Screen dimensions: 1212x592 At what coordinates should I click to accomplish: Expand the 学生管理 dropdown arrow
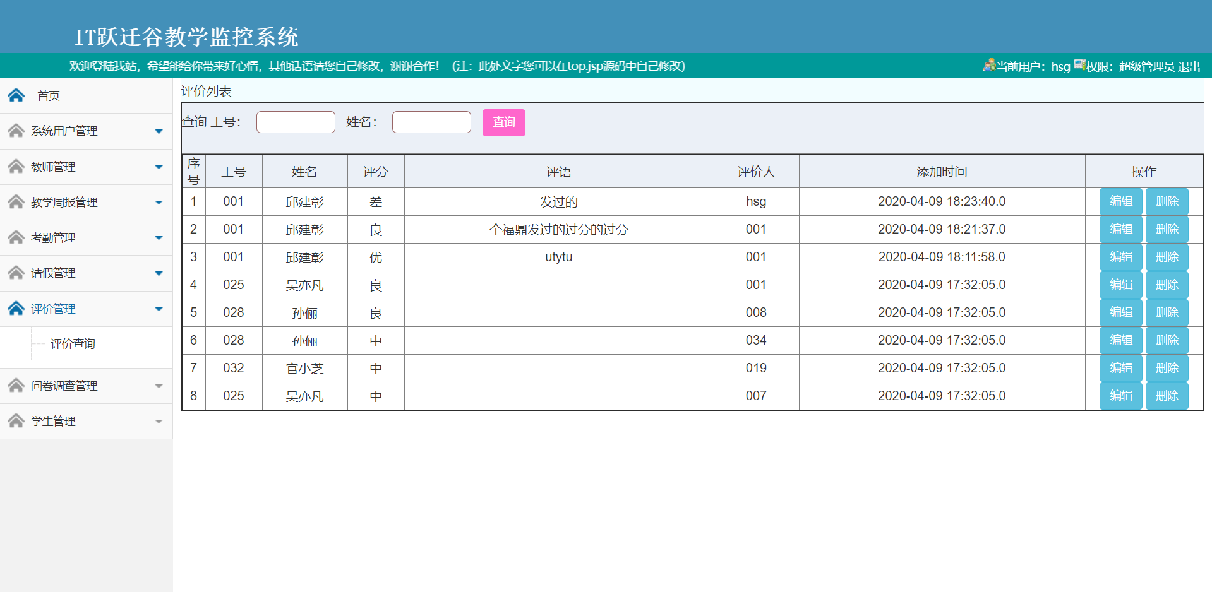click(159, 422)
